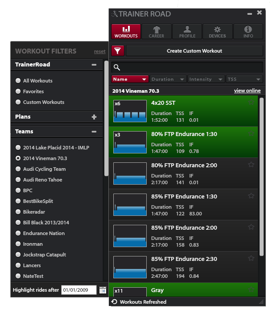The height and width of the screenshot is (314, 277).
Task: Open 4x20 SST workout thumbnail
Action: pyautogui.click(x=130, y=111)
